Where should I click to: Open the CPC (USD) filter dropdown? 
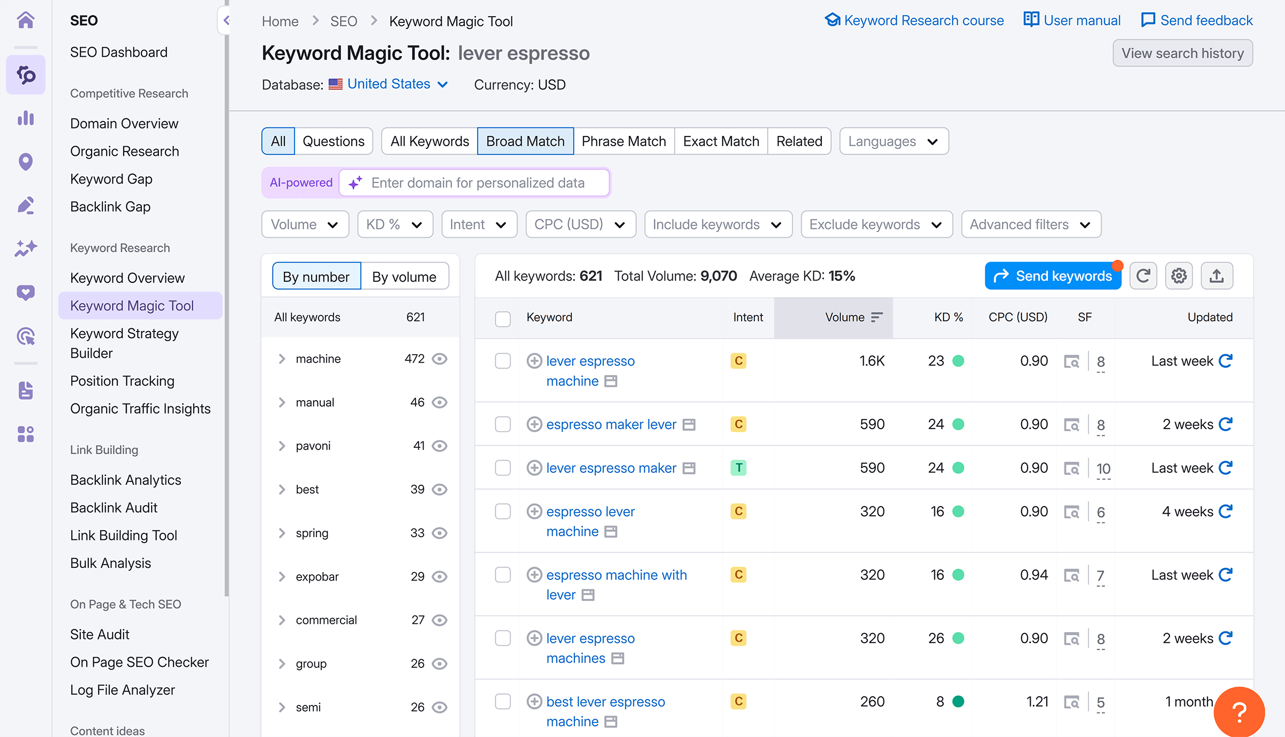click(581, 224)
